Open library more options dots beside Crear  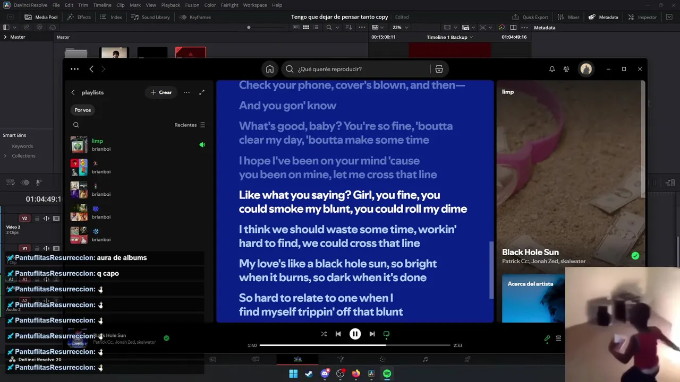[x=186, y=92]
